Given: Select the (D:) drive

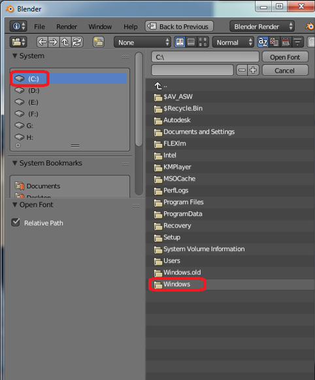Looking at the screenshot, I should [x=69, y=90].
